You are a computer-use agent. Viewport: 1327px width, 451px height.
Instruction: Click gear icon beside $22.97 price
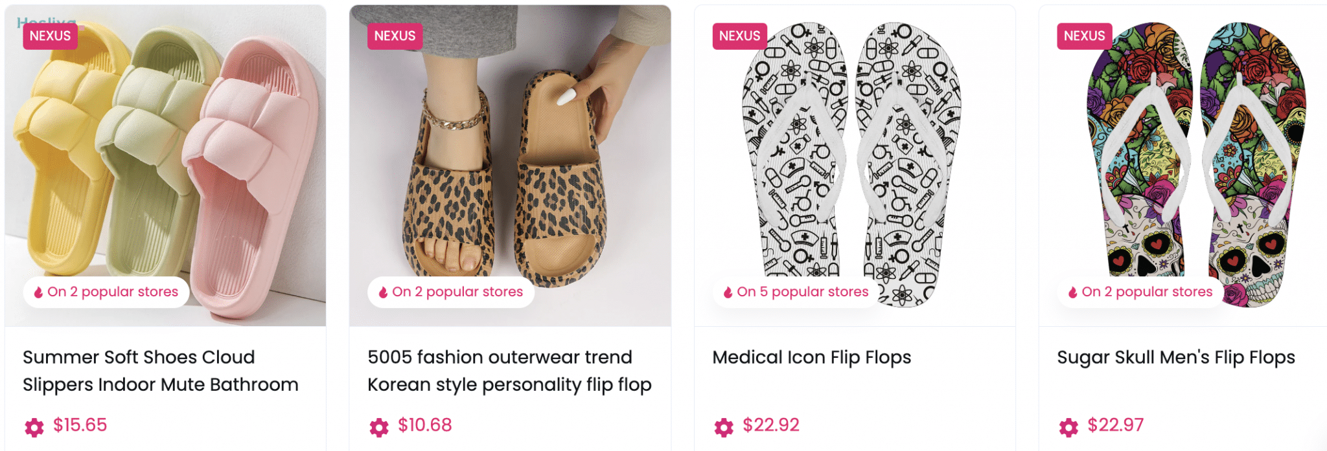1068,427
